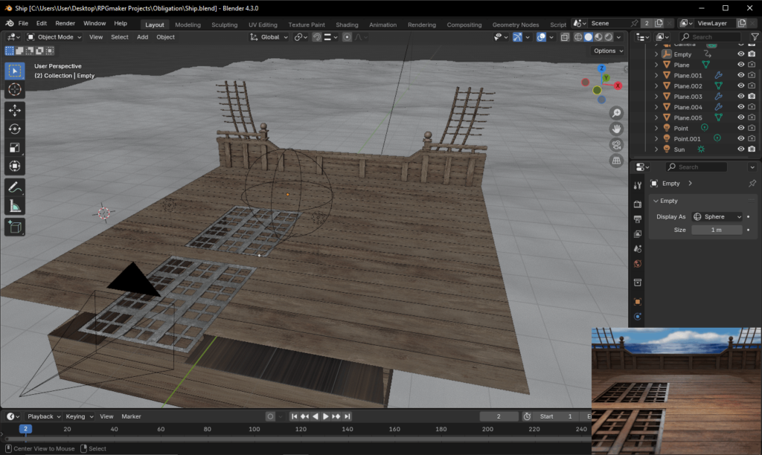
Task: Open the Render menu
Action: pos(65,24)
